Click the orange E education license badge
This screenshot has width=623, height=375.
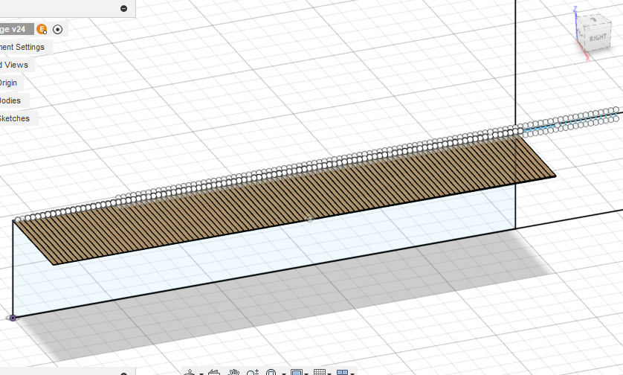(x=42, y=29)
